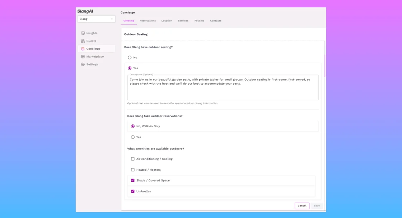
Task: Choose No, Walk-in Only option
Action: tap(132, 126)
